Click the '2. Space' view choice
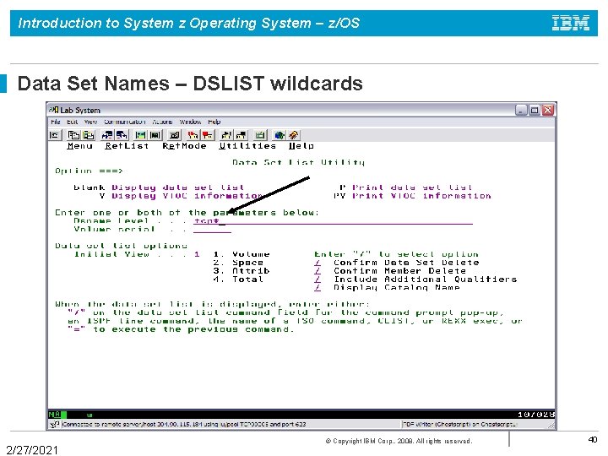This screenshot has width=608, height=456. (x=238, y=263)
